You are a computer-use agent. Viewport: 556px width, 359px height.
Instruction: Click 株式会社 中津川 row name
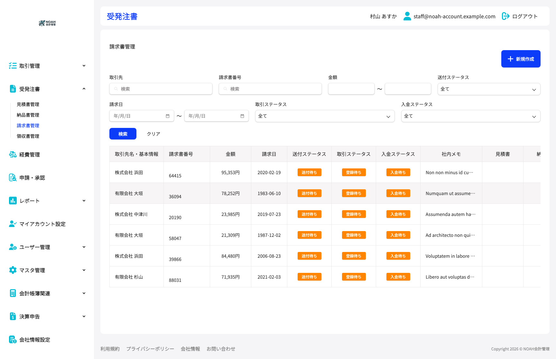(x=131, y=214)
